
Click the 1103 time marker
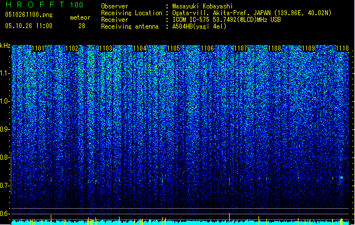coord(106,48)
